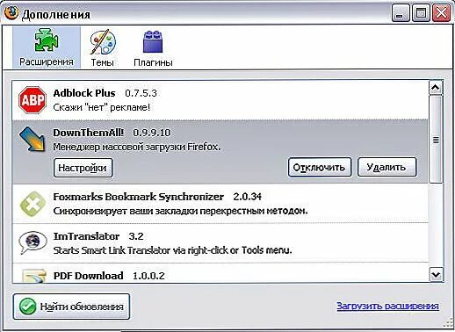
Task: Switch to the Плагины tab
Action: [x=153, y=48]
